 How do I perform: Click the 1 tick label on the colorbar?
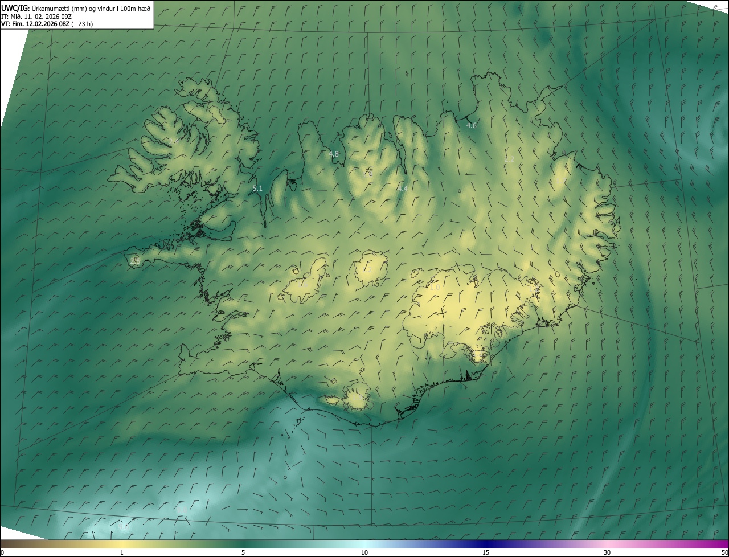122,552
